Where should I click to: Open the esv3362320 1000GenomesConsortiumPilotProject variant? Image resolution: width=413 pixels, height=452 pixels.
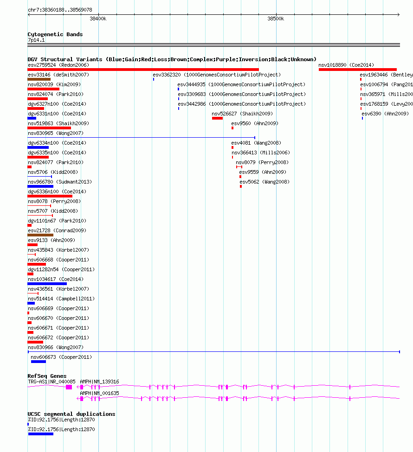(x=217, y=75)
